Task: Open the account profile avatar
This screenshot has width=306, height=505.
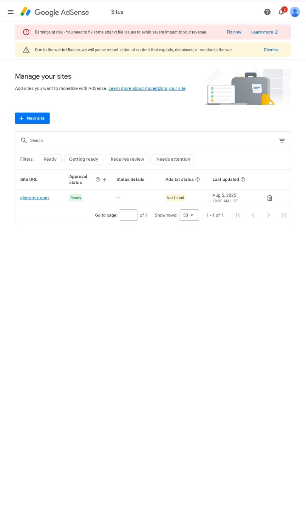Action: (295, 12)
